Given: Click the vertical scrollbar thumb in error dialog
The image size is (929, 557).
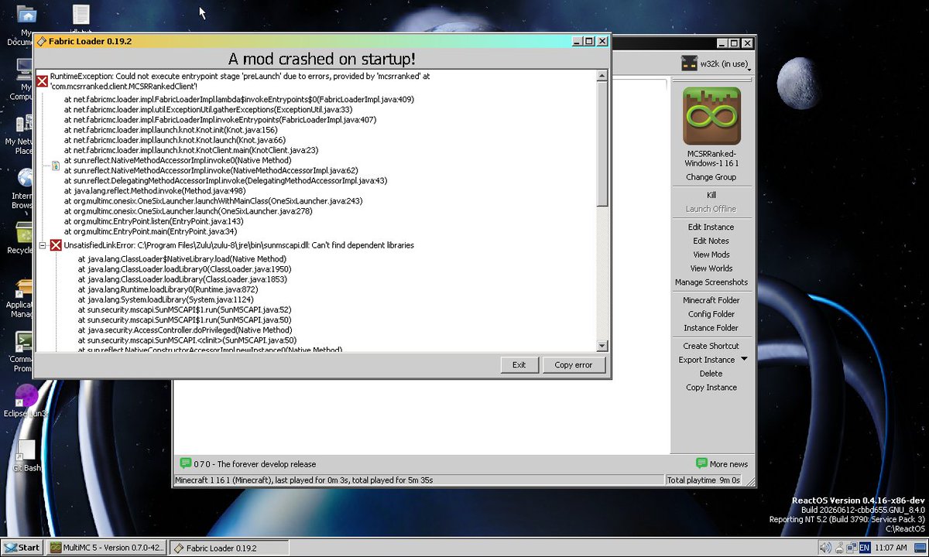Looking at the screenshot, I should pyautogui.click(x=603, y=144).
